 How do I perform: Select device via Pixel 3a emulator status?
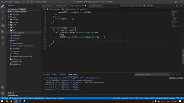[165, 98]
